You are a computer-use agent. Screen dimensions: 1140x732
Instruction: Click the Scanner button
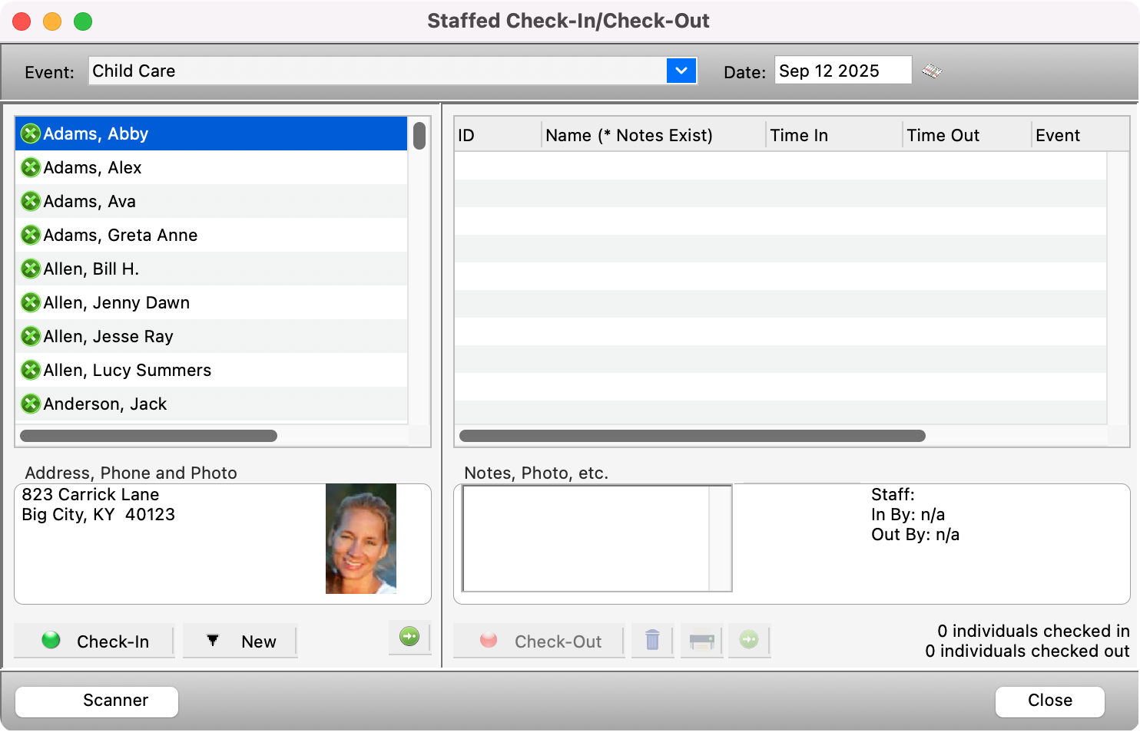(x=96, y=701)
